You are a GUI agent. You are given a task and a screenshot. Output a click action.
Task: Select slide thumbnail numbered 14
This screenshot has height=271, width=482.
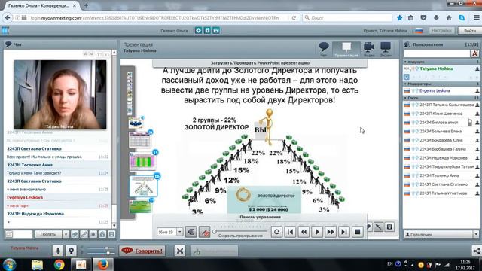(x=140, y=140)
